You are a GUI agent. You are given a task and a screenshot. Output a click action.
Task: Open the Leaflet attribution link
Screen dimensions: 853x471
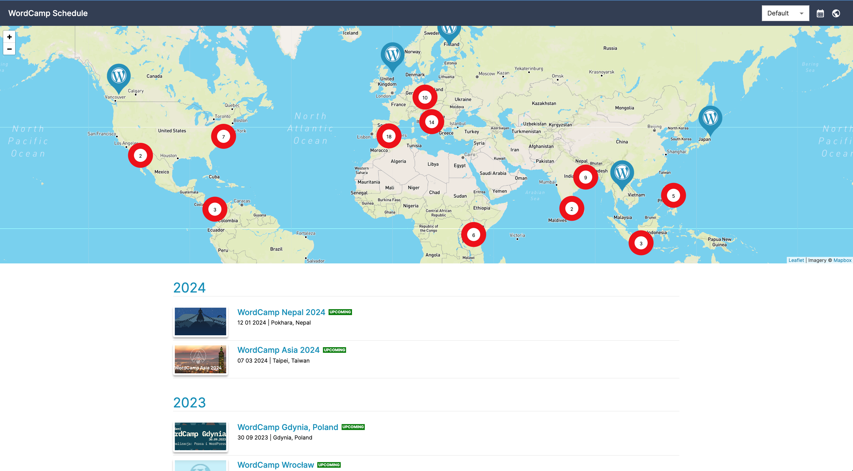[x=796, y=260]
